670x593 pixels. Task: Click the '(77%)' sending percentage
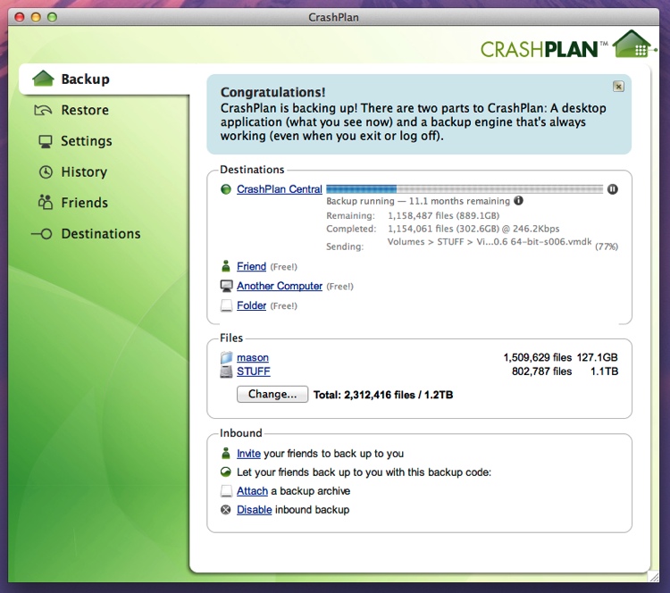[x=607, y=246]
